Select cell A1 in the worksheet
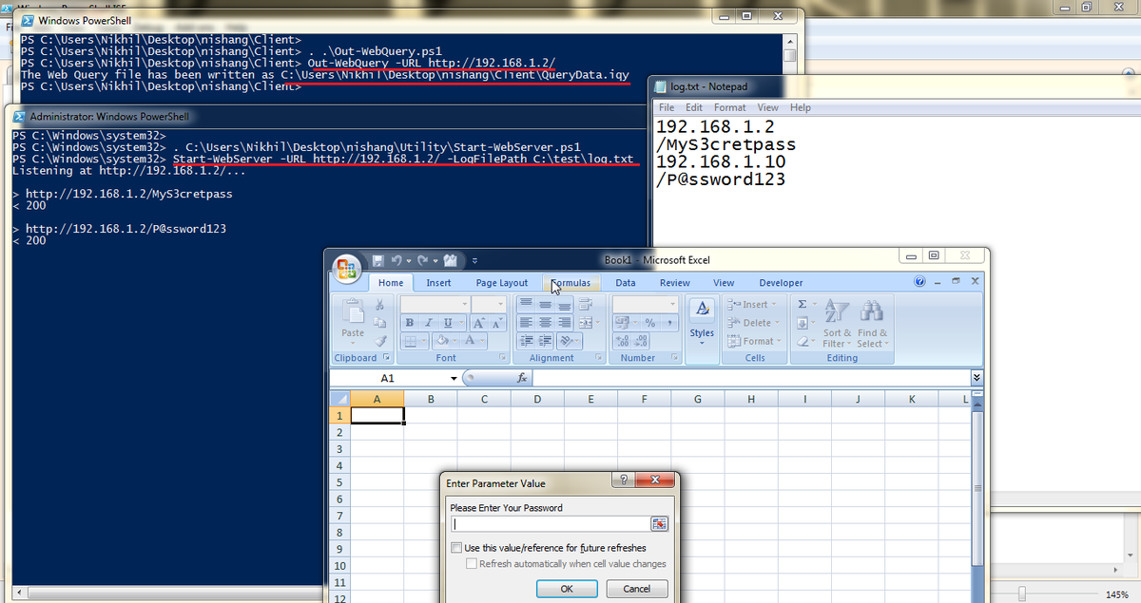Viewport: 1141px width, 603px height. coord(377,415)
